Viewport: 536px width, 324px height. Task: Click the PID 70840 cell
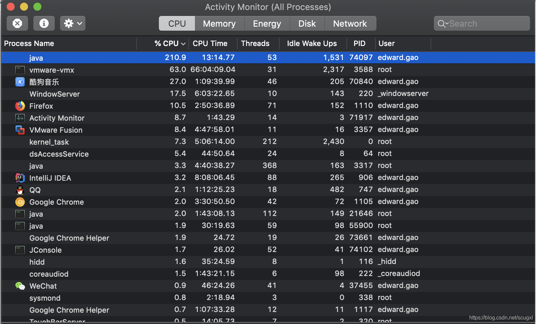click(x=361, y=81)
